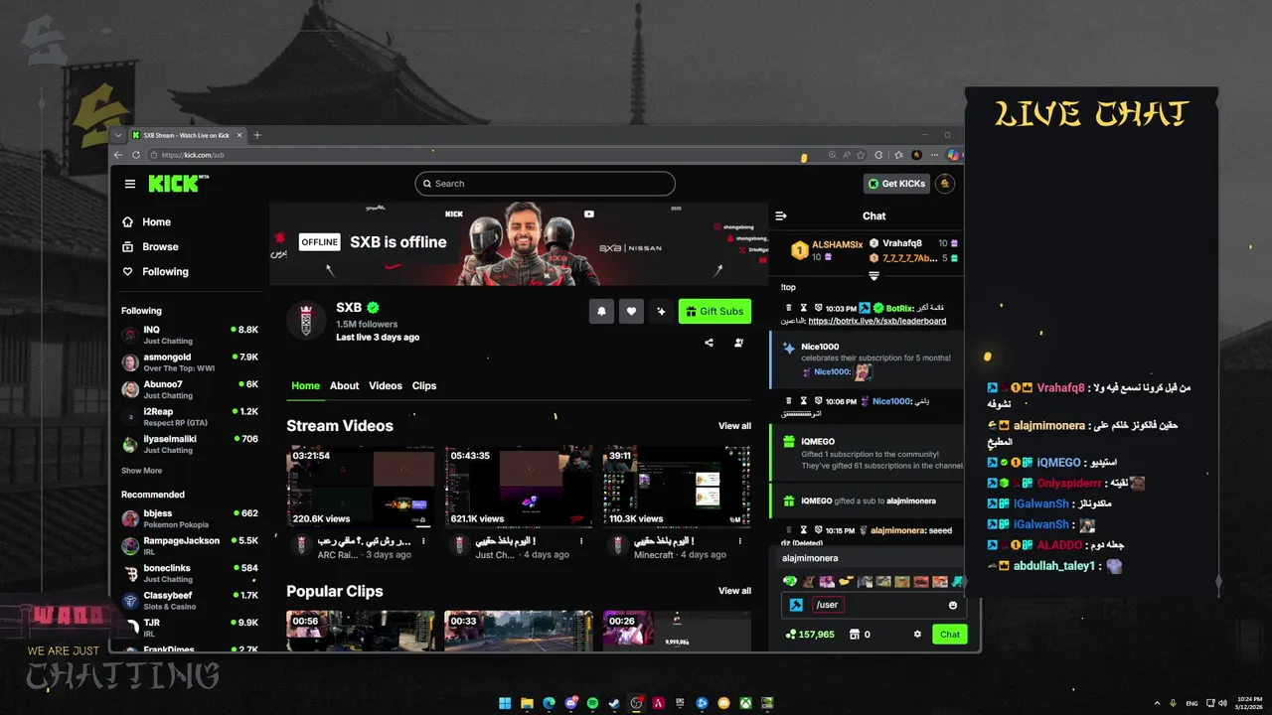Open Xbox app from the taskbar
The height and width of the screenshot is (715, 1272).
[745, 703]
